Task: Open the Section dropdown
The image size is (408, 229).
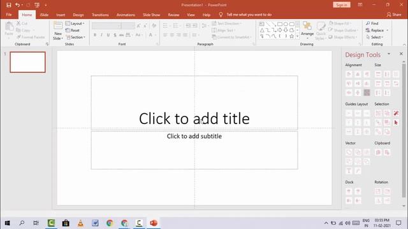Action: pyautogui.click(x=75, y=37)
